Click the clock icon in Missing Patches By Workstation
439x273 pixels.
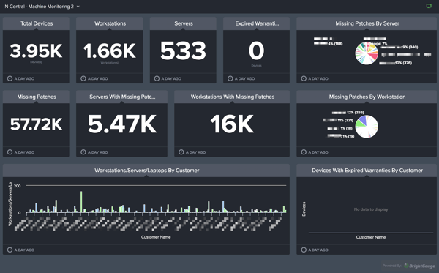(304, 152)
